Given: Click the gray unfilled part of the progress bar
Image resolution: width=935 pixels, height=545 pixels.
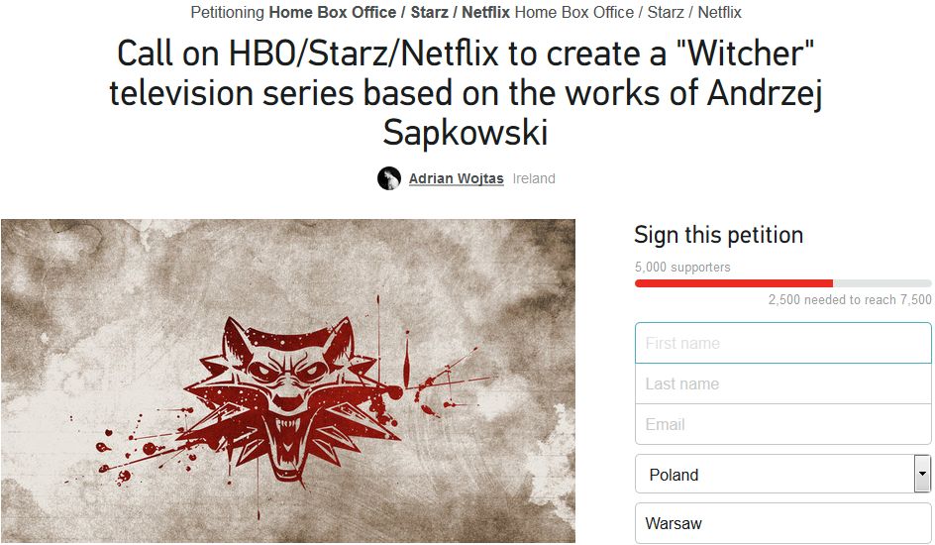Looking at the screenshot, I should (882, 283).
